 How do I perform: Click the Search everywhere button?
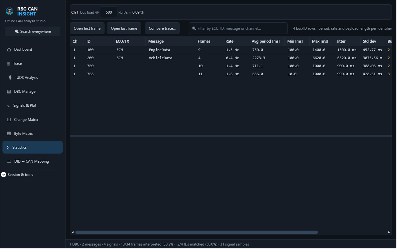click(32, 32)
